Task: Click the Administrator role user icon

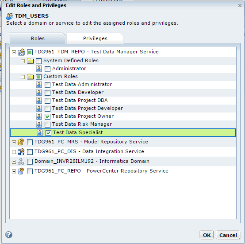Action: click(39, 68)
